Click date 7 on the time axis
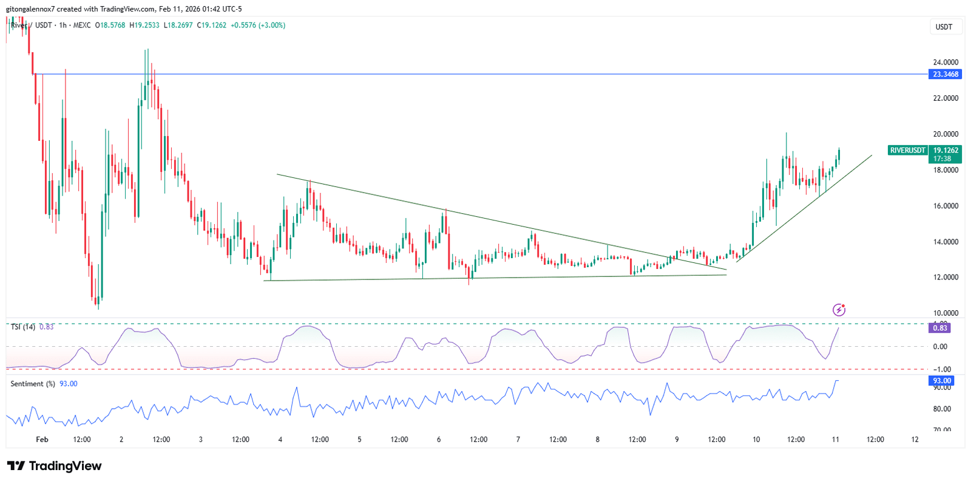 point(518,439)
